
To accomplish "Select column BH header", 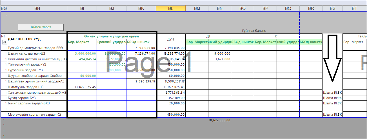I will point(37,8).
